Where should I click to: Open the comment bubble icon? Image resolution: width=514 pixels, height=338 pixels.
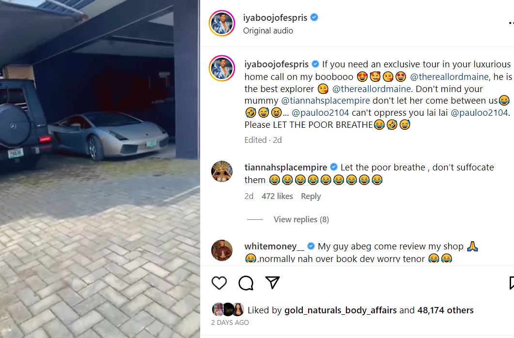246,283
